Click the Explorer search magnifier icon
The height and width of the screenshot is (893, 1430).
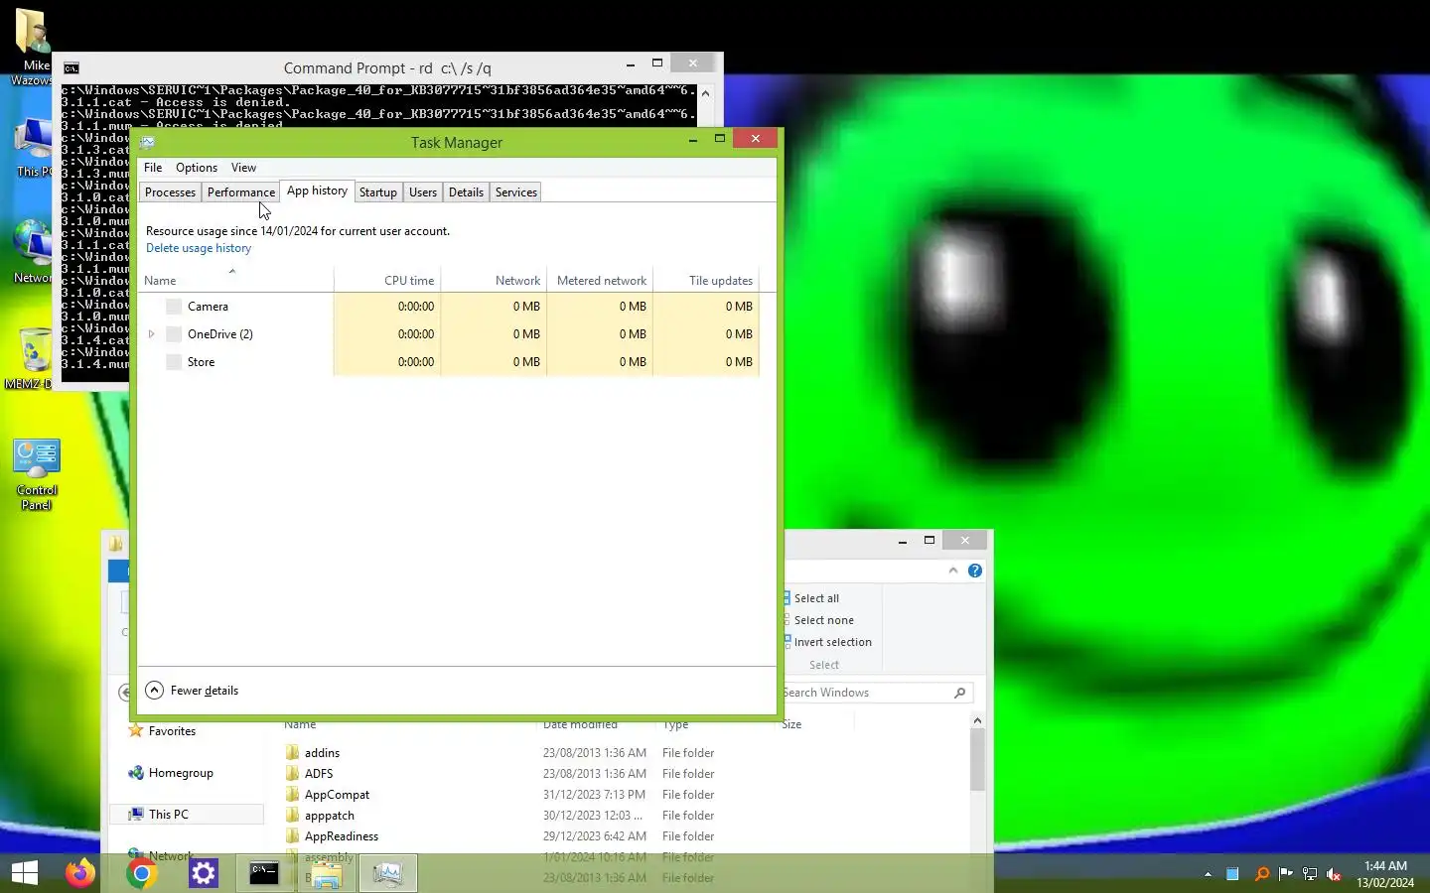(x=960, y=693)
